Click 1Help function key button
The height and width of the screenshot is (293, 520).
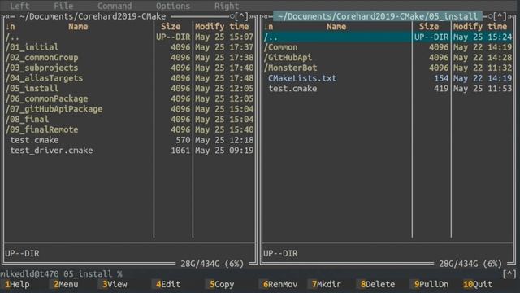tap(18, 284)
